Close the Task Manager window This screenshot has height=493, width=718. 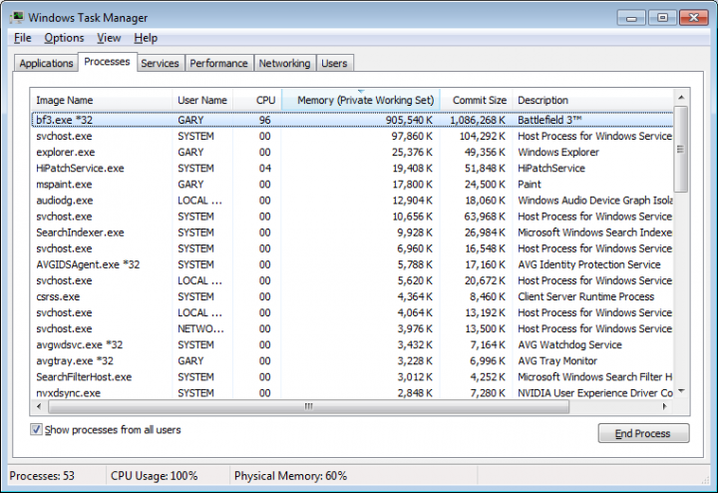click(x=694, y=18)
